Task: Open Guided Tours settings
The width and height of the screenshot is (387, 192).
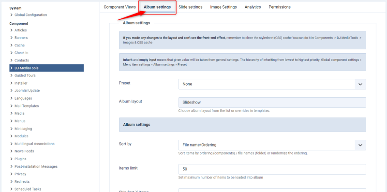Action: 25,75
